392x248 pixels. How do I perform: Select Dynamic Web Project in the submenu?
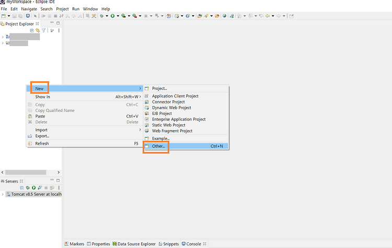click(186, 108)
